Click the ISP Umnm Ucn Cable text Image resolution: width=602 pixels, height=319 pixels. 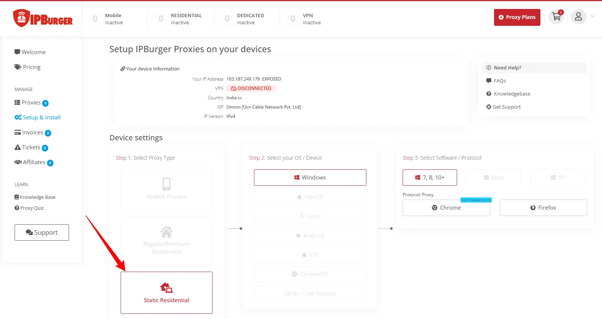coord(264,107)
